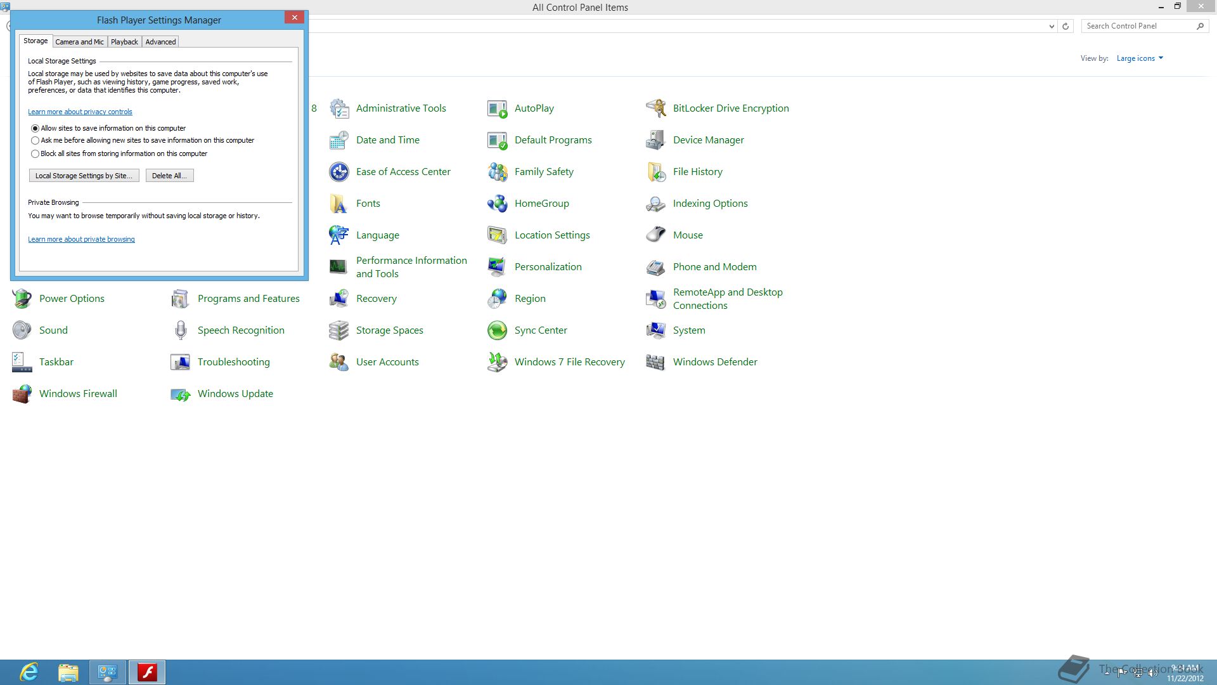Open the Administrative Tools icon
This screenshot has width=1217, height=685.
coord(339,108)
